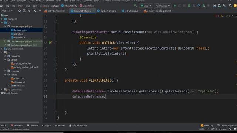The width and height of the screenshot is (237, 133).
Task: Sync project with Gradle files icon
Action: (x=214, y=6)
